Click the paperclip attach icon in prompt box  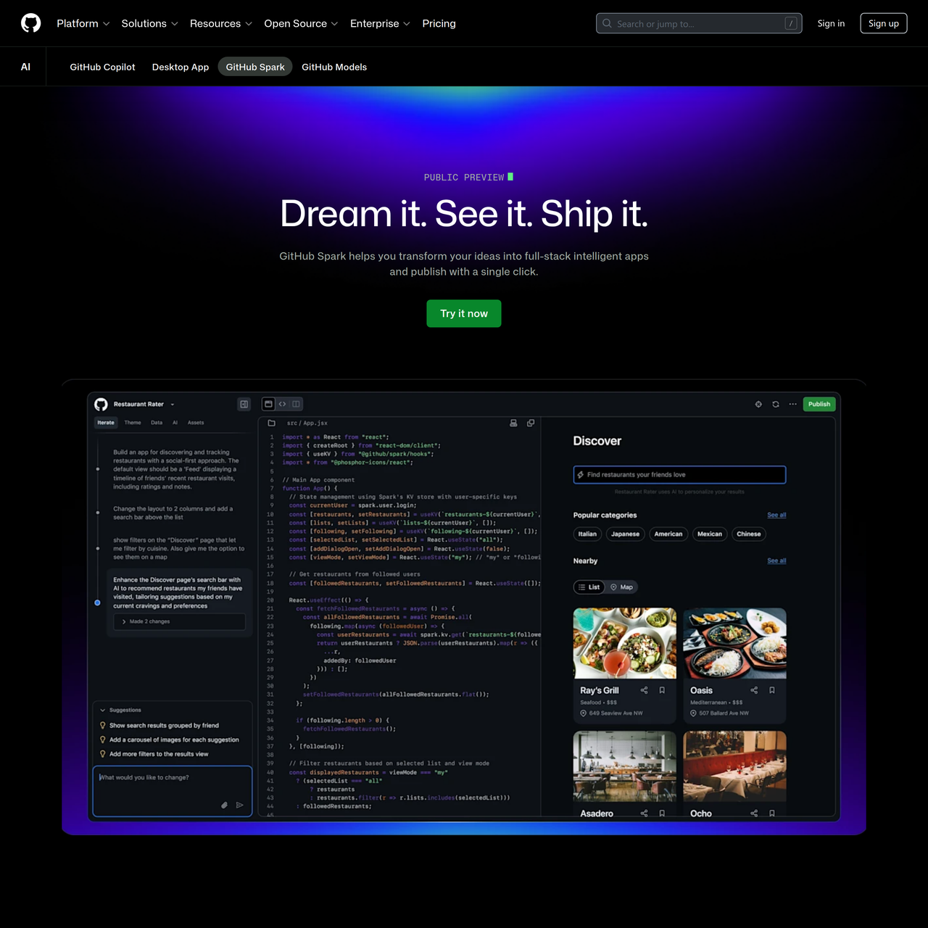point(225,805)
